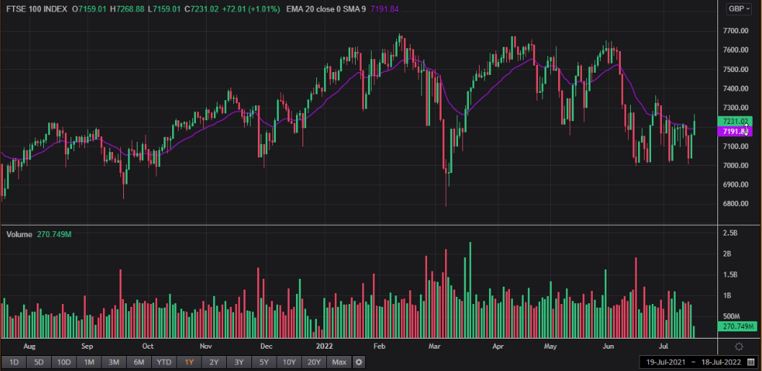This screenshot has height=371, width=762.
Task: Click the Jul time axis label
Action: coord(664,347)
